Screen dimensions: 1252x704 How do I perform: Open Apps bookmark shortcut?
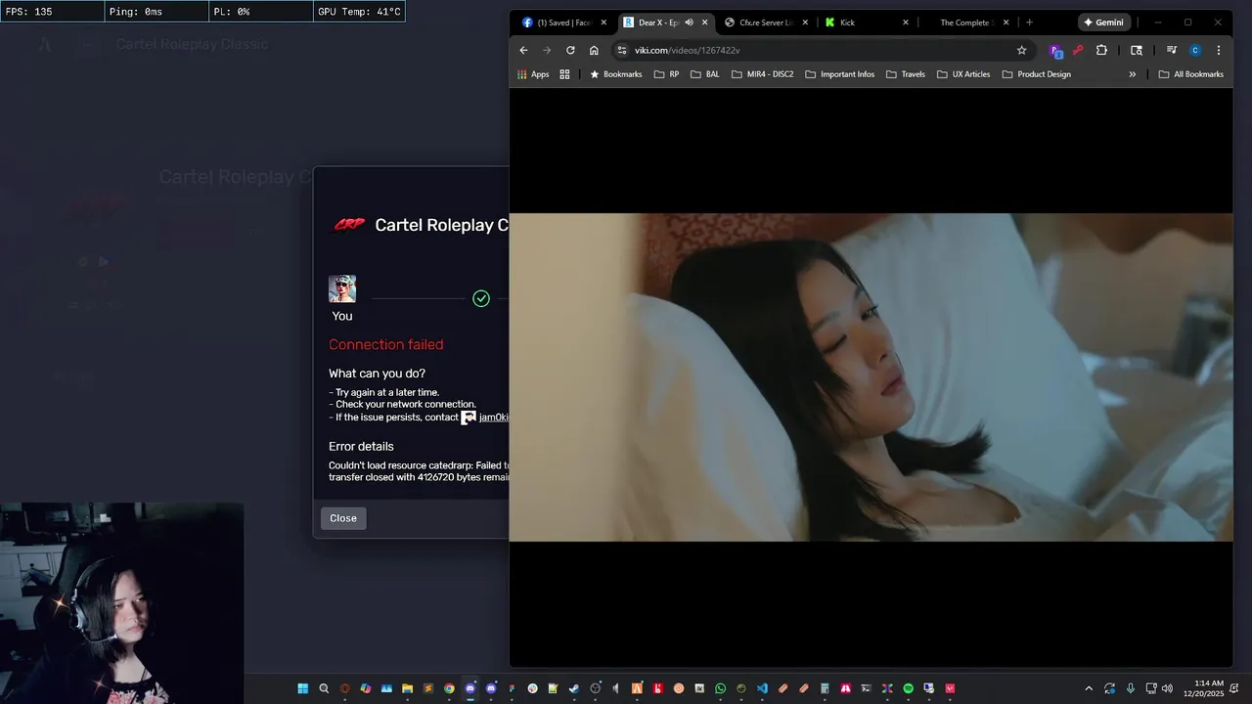point(533,74)
